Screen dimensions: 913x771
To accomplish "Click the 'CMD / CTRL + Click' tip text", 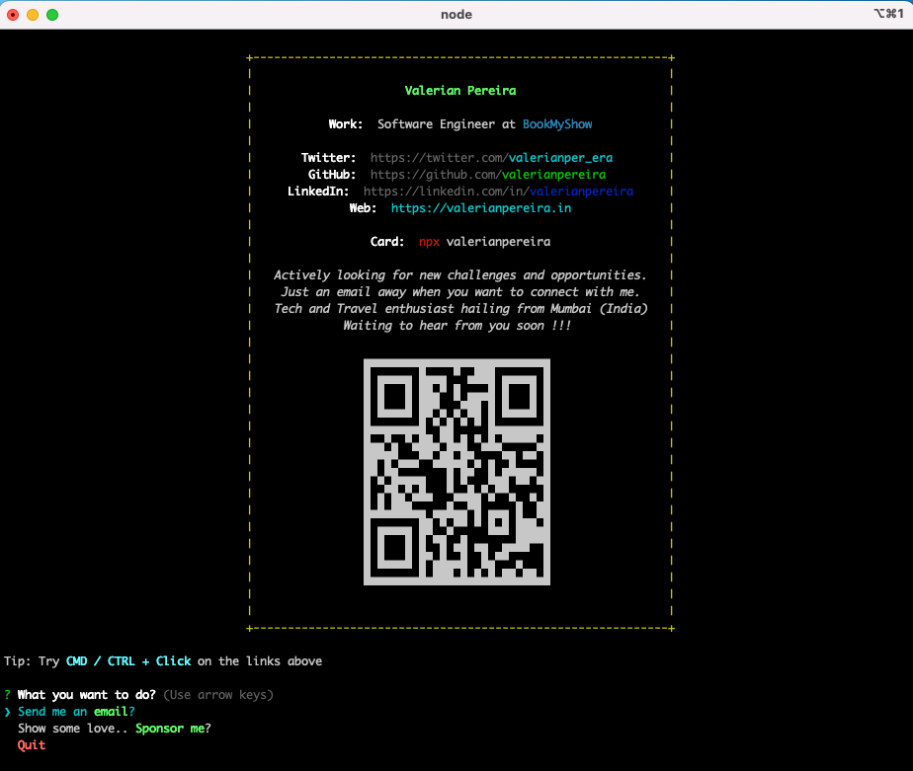I will 128,661.
